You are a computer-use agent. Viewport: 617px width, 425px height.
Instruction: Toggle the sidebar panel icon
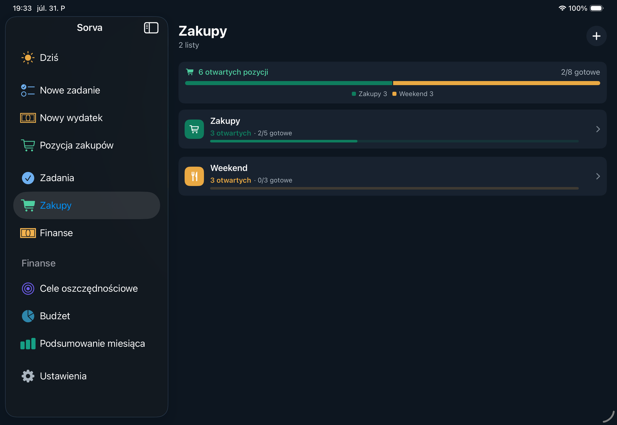point(151,28)
